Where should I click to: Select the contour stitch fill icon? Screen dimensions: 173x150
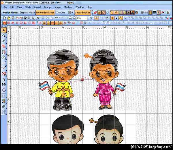point(29,23)
